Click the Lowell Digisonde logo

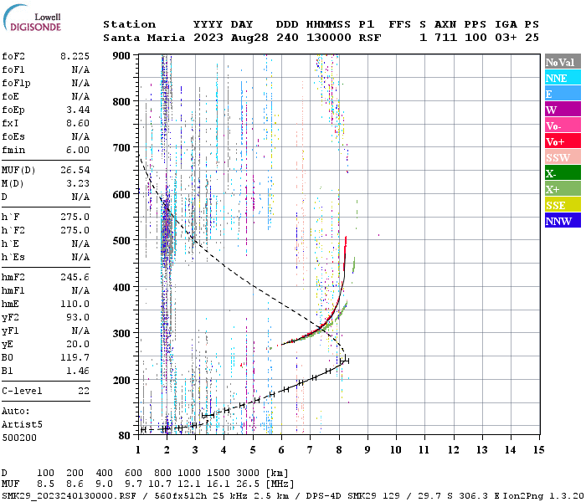pos(33,18)
